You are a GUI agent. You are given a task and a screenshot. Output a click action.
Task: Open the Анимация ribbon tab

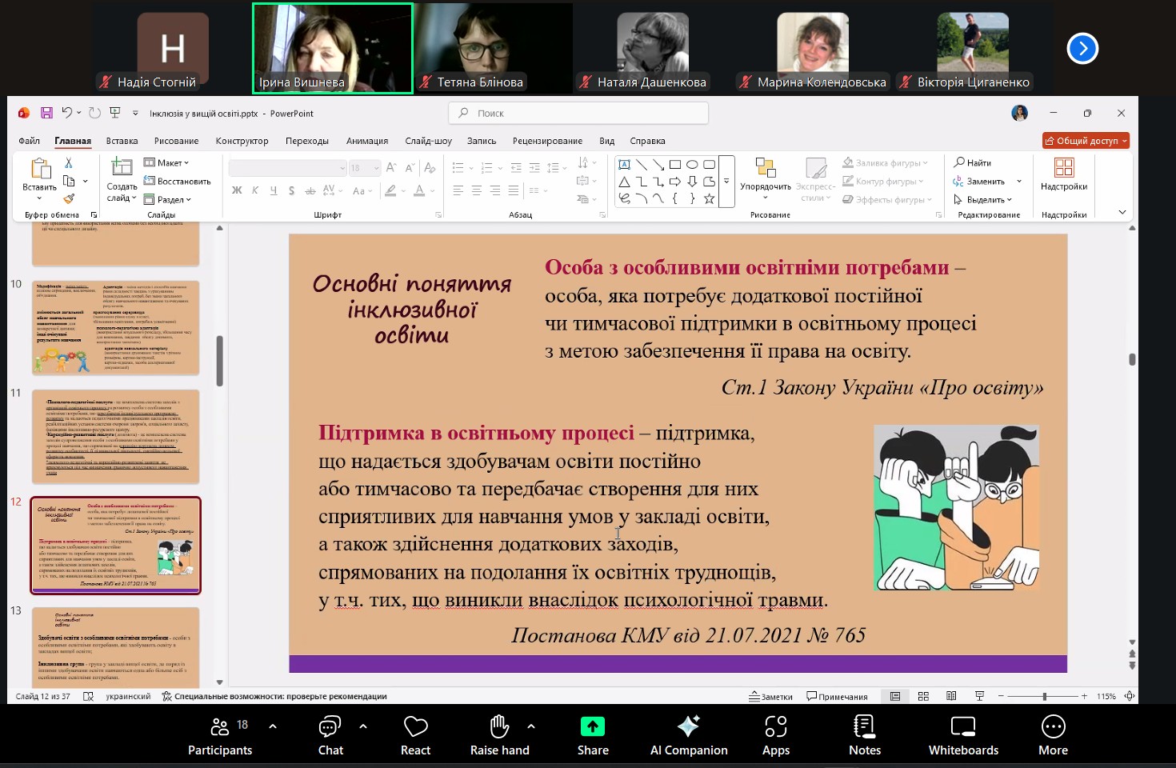point(367,140)
